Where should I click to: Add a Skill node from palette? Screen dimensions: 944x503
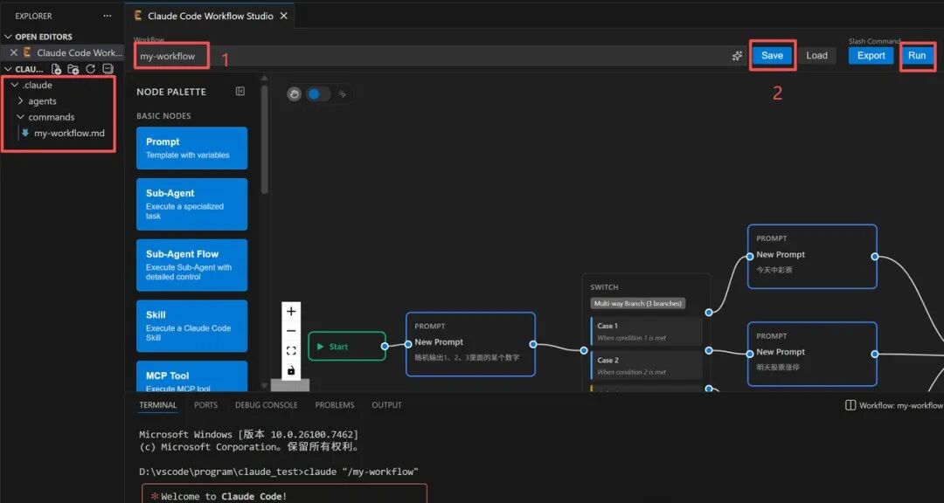click(192, 326)
